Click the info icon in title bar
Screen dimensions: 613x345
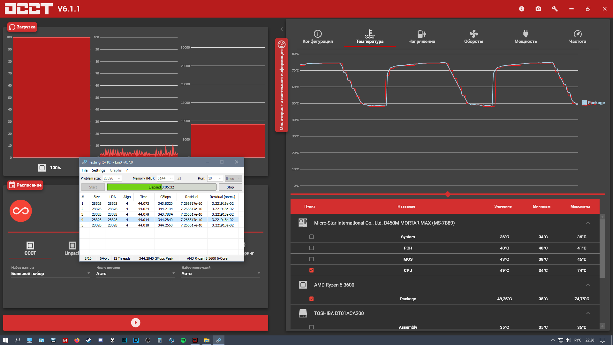pos(522,9)
